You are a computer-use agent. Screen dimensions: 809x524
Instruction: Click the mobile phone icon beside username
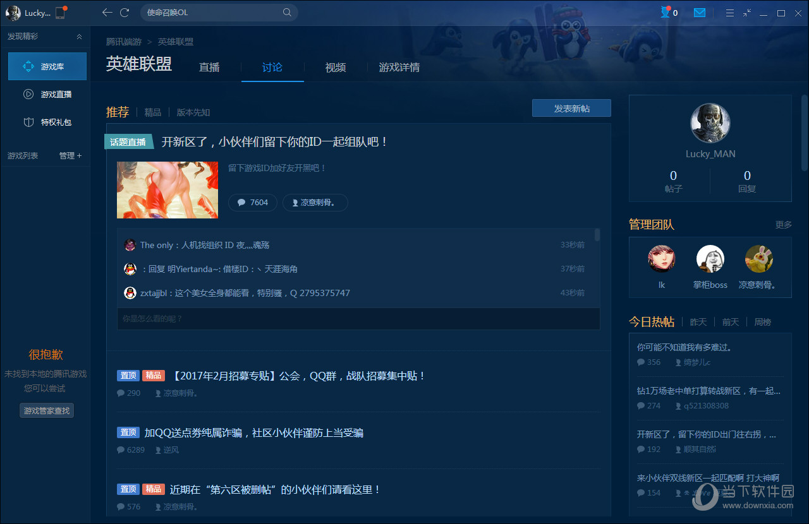point(60,13)
